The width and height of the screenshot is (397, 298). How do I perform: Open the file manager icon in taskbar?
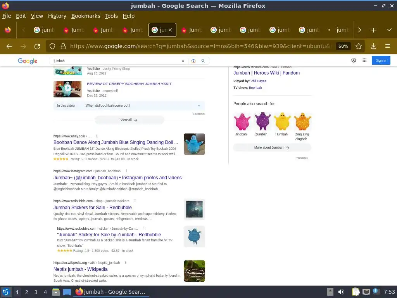pyautogui.click(x=56, y=292)
